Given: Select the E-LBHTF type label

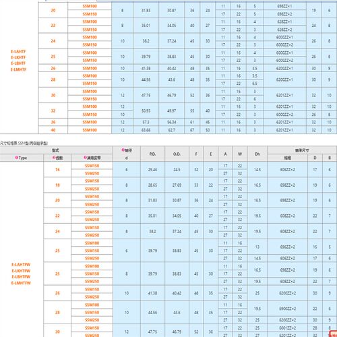Looking at the screenshot, I should pyautogui.click(x=18, y=63).
